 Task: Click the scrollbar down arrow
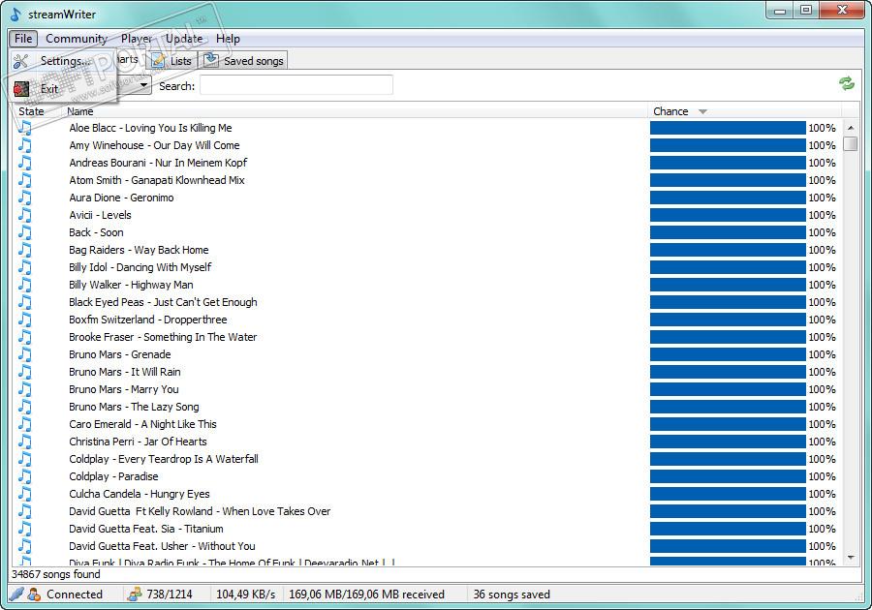(851, 557)
